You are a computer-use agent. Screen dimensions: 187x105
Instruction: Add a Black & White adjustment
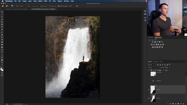156,45
